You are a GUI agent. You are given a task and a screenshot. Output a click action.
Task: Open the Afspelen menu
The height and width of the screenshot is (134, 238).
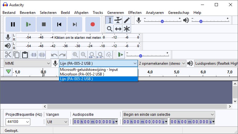pyautogui.click(x=81, y=13)
